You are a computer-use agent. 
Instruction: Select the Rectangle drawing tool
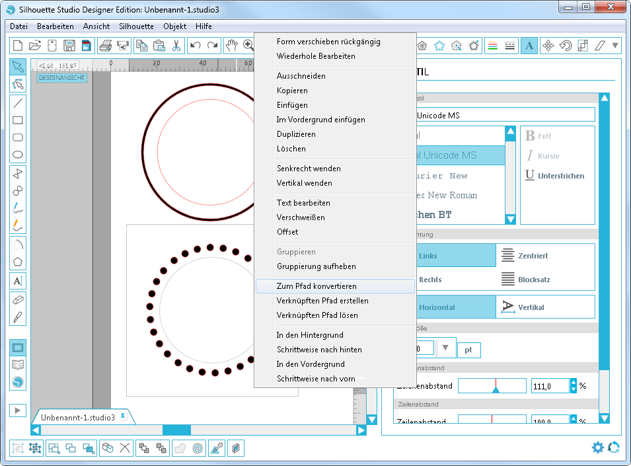(x=19, y=120)
